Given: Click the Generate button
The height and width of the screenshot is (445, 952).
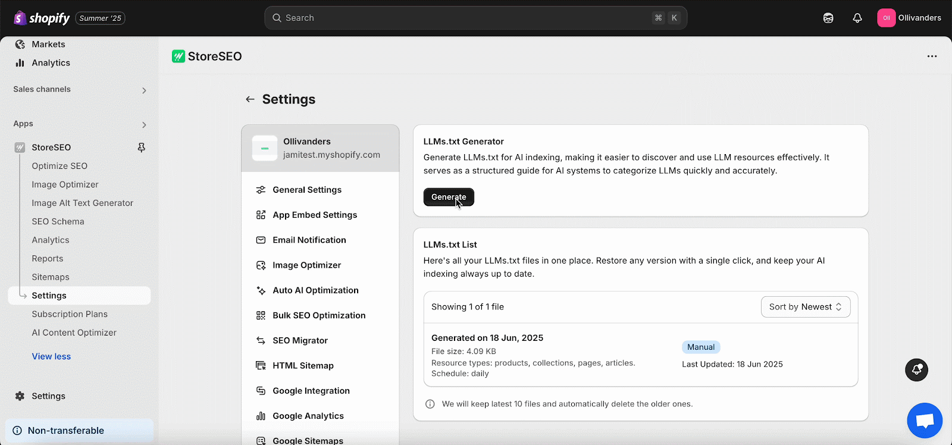Looking at the screenshot, I should [x=449, y=197].
